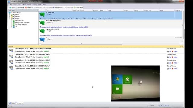The height and width of the screenshot is (108, 193).
Task: Delete the device with IP 192.168.30.1
Action: point(175,57)
